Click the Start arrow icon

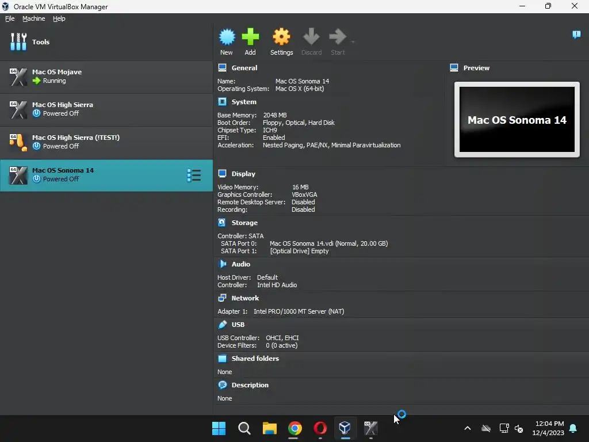[337, 37]
